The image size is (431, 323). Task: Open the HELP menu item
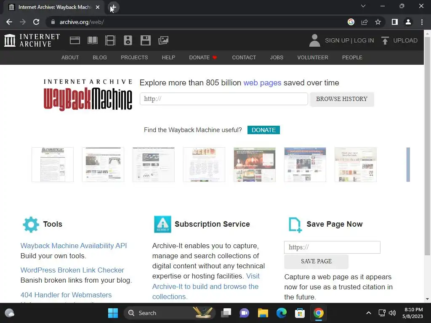pos(168,57)
